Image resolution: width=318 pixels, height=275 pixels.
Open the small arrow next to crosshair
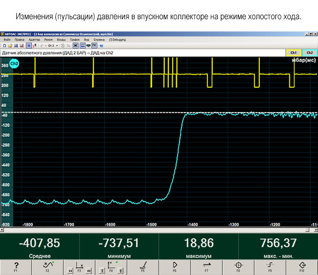tap(45, 46)
